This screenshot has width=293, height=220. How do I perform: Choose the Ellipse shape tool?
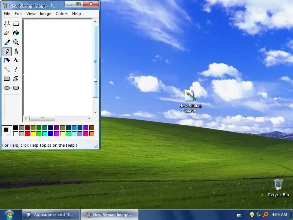7,88
